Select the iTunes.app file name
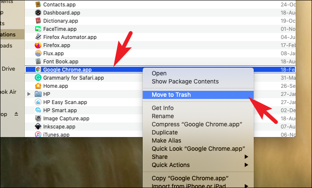 click(56, 134)
